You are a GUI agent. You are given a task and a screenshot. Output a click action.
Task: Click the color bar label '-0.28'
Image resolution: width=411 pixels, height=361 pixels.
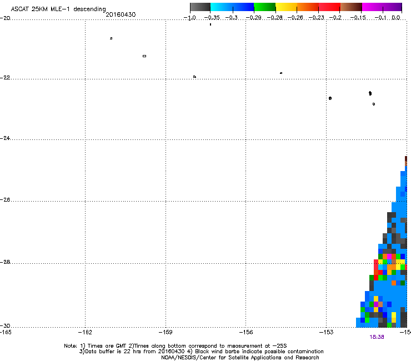[274, 18]
